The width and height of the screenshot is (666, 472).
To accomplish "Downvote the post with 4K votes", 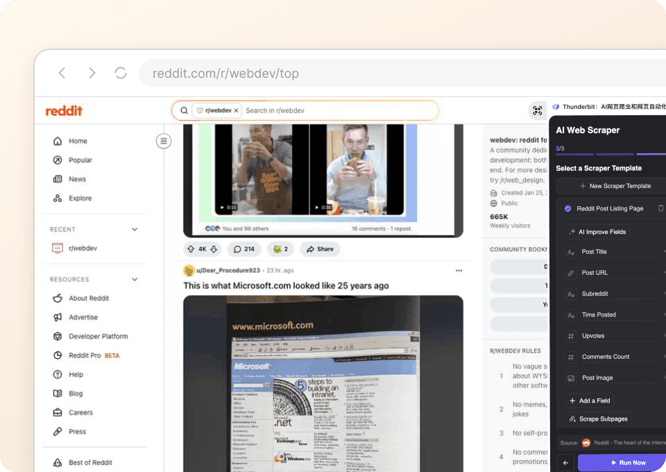I will click(214, 249).
